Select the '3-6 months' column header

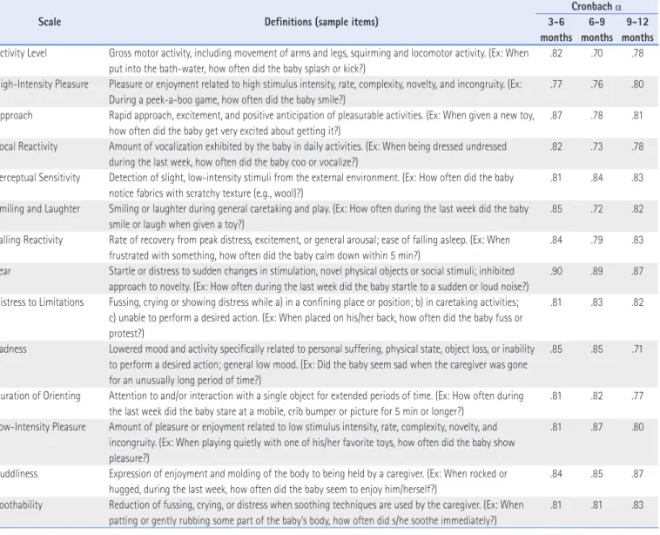coord(556,30)
